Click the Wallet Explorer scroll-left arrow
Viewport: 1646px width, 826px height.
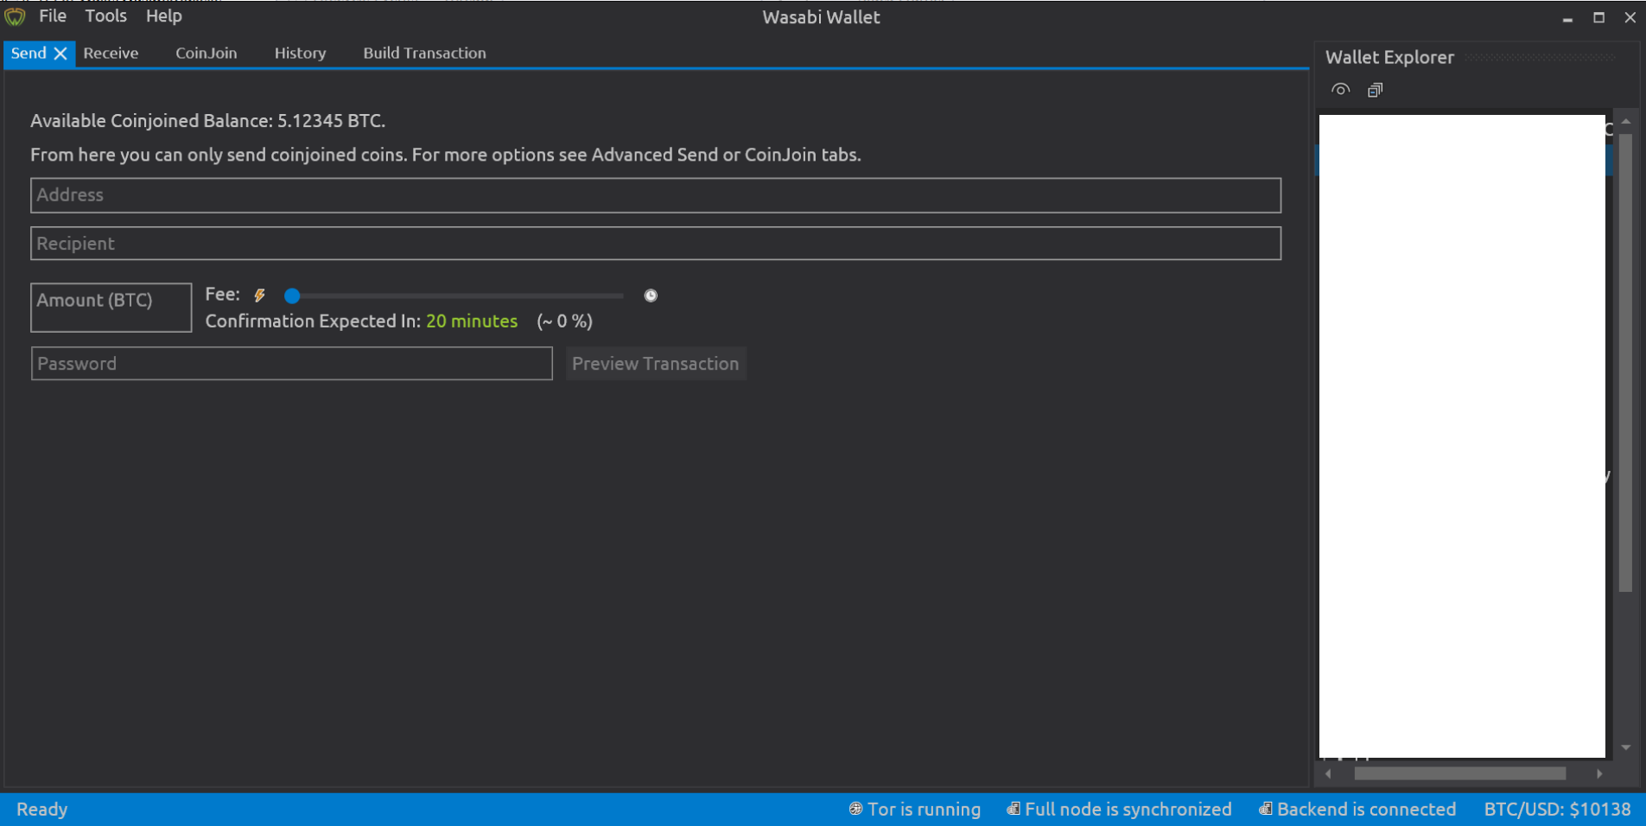1328,773
